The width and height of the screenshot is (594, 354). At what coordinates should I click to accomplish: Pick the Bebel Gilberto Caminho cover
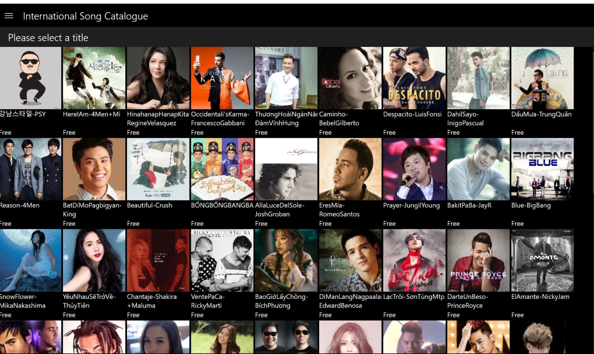[x=350, y=78]
